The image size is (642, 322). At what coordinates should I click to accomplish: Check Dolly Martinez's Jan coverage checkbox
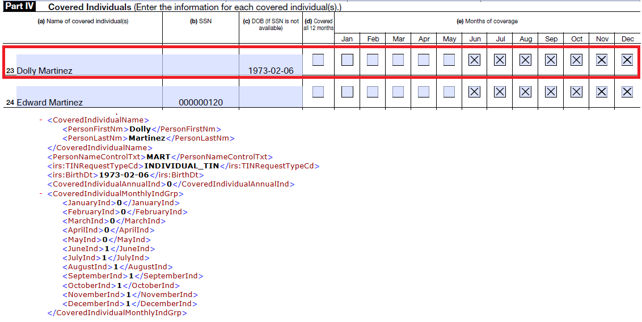coord(347,60)
